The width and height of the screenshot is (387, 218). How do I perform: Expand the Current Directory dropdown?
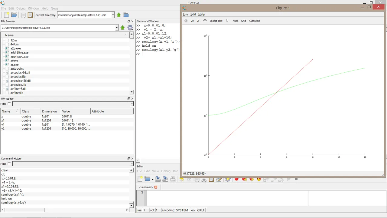[x=113, y=15]
